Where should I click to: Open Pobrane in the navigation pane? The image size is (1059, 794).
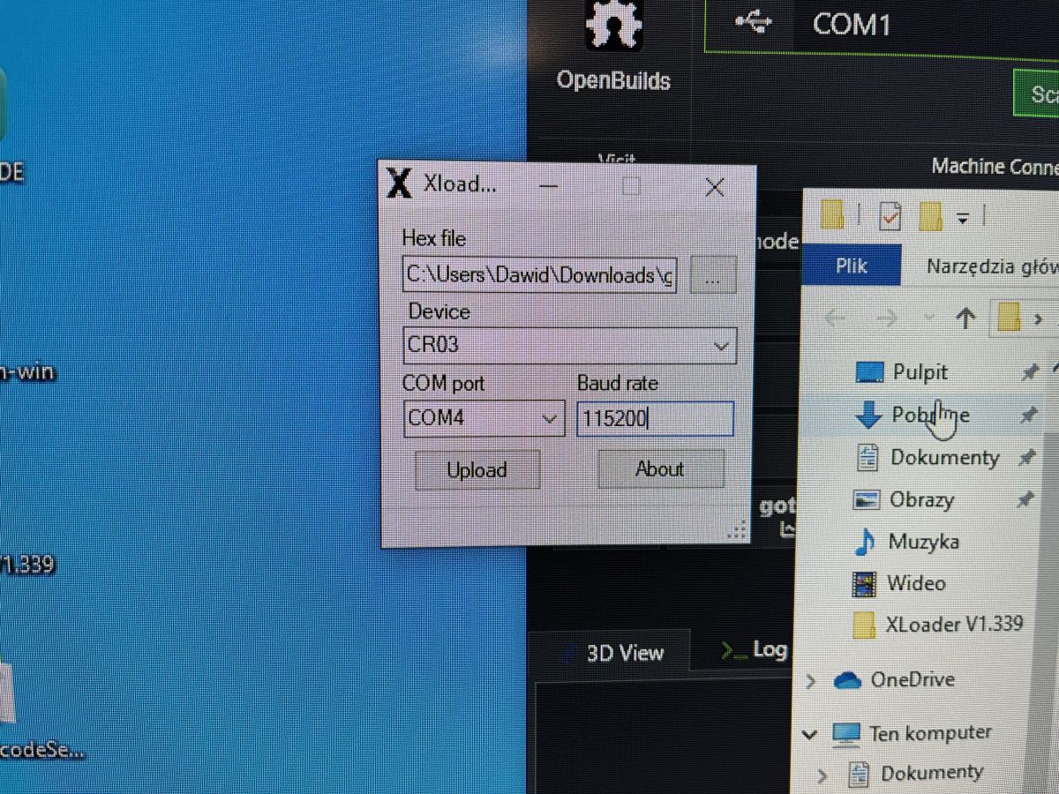pos(930,415)
